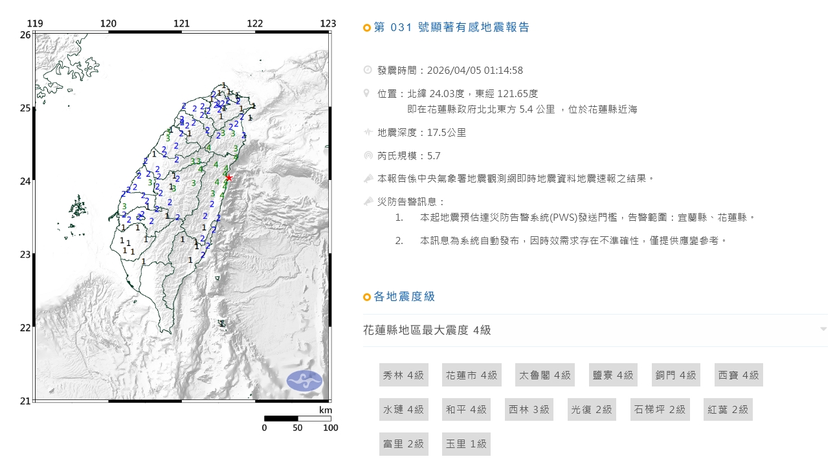Viewport: 835px width, 470px height.
Task: Click the clock icon beside origin time
Action: click(x=368, y=70)
